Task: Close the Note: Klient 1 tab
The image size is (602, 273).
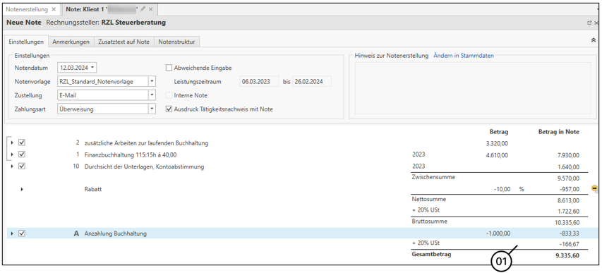Action: pyautogui.click(x=150, y=9)
